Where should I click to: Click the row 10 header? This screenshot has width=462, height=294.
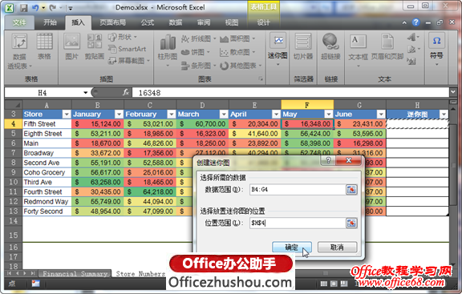(x=14, y=182)
